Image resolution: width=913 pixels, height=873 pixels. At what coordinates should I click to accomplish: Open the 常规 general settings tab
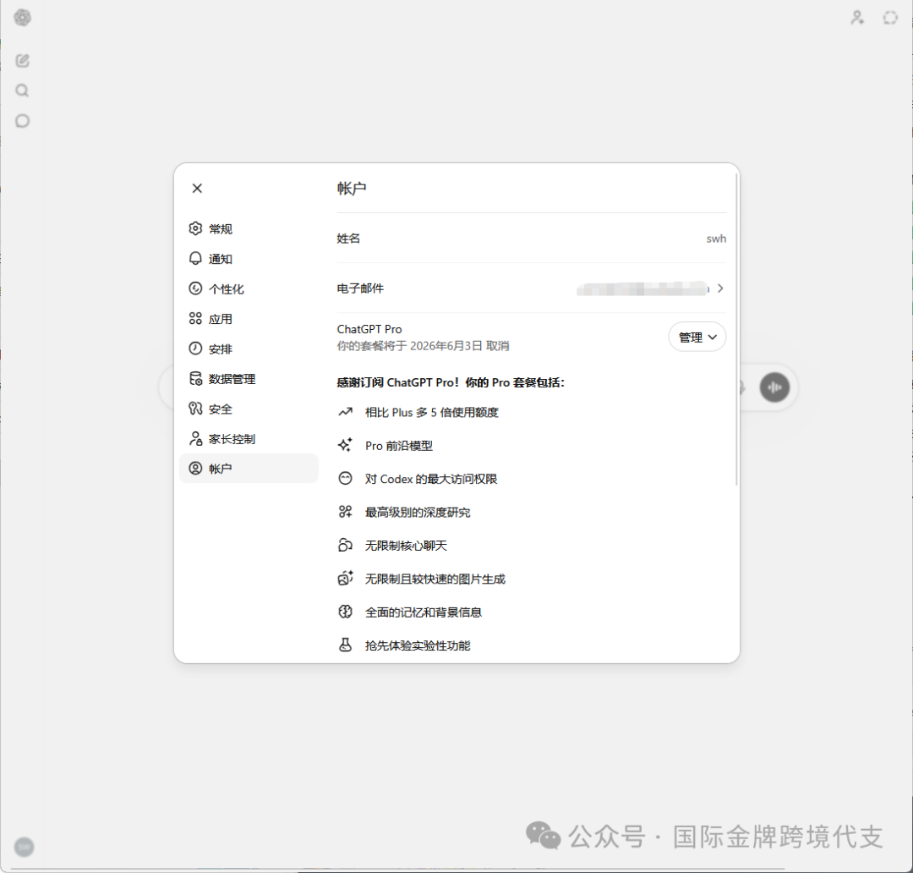[x=249, y=228]
